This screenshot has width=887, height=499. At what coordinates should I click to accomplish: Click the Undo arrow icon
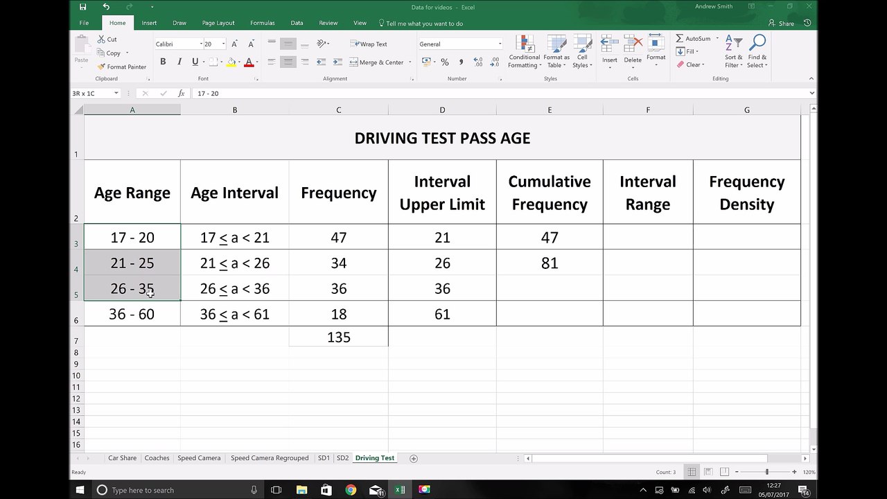(x=106, y=7)
